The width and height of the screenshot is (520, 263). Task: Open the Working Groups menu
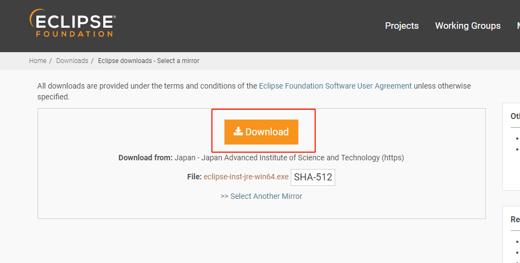(467, 26)
